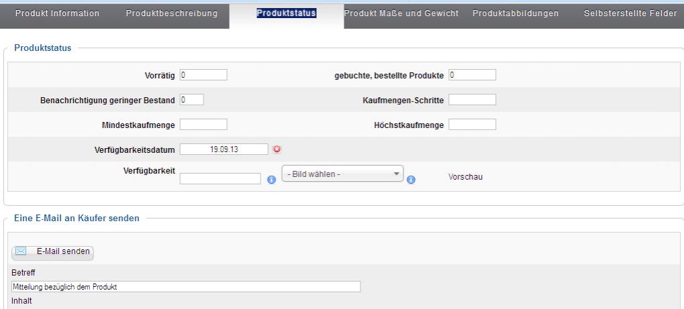Clear the Verfügbarkeitsdatum with red X icon
684x309 pixels.
click(x=277, y=149)
